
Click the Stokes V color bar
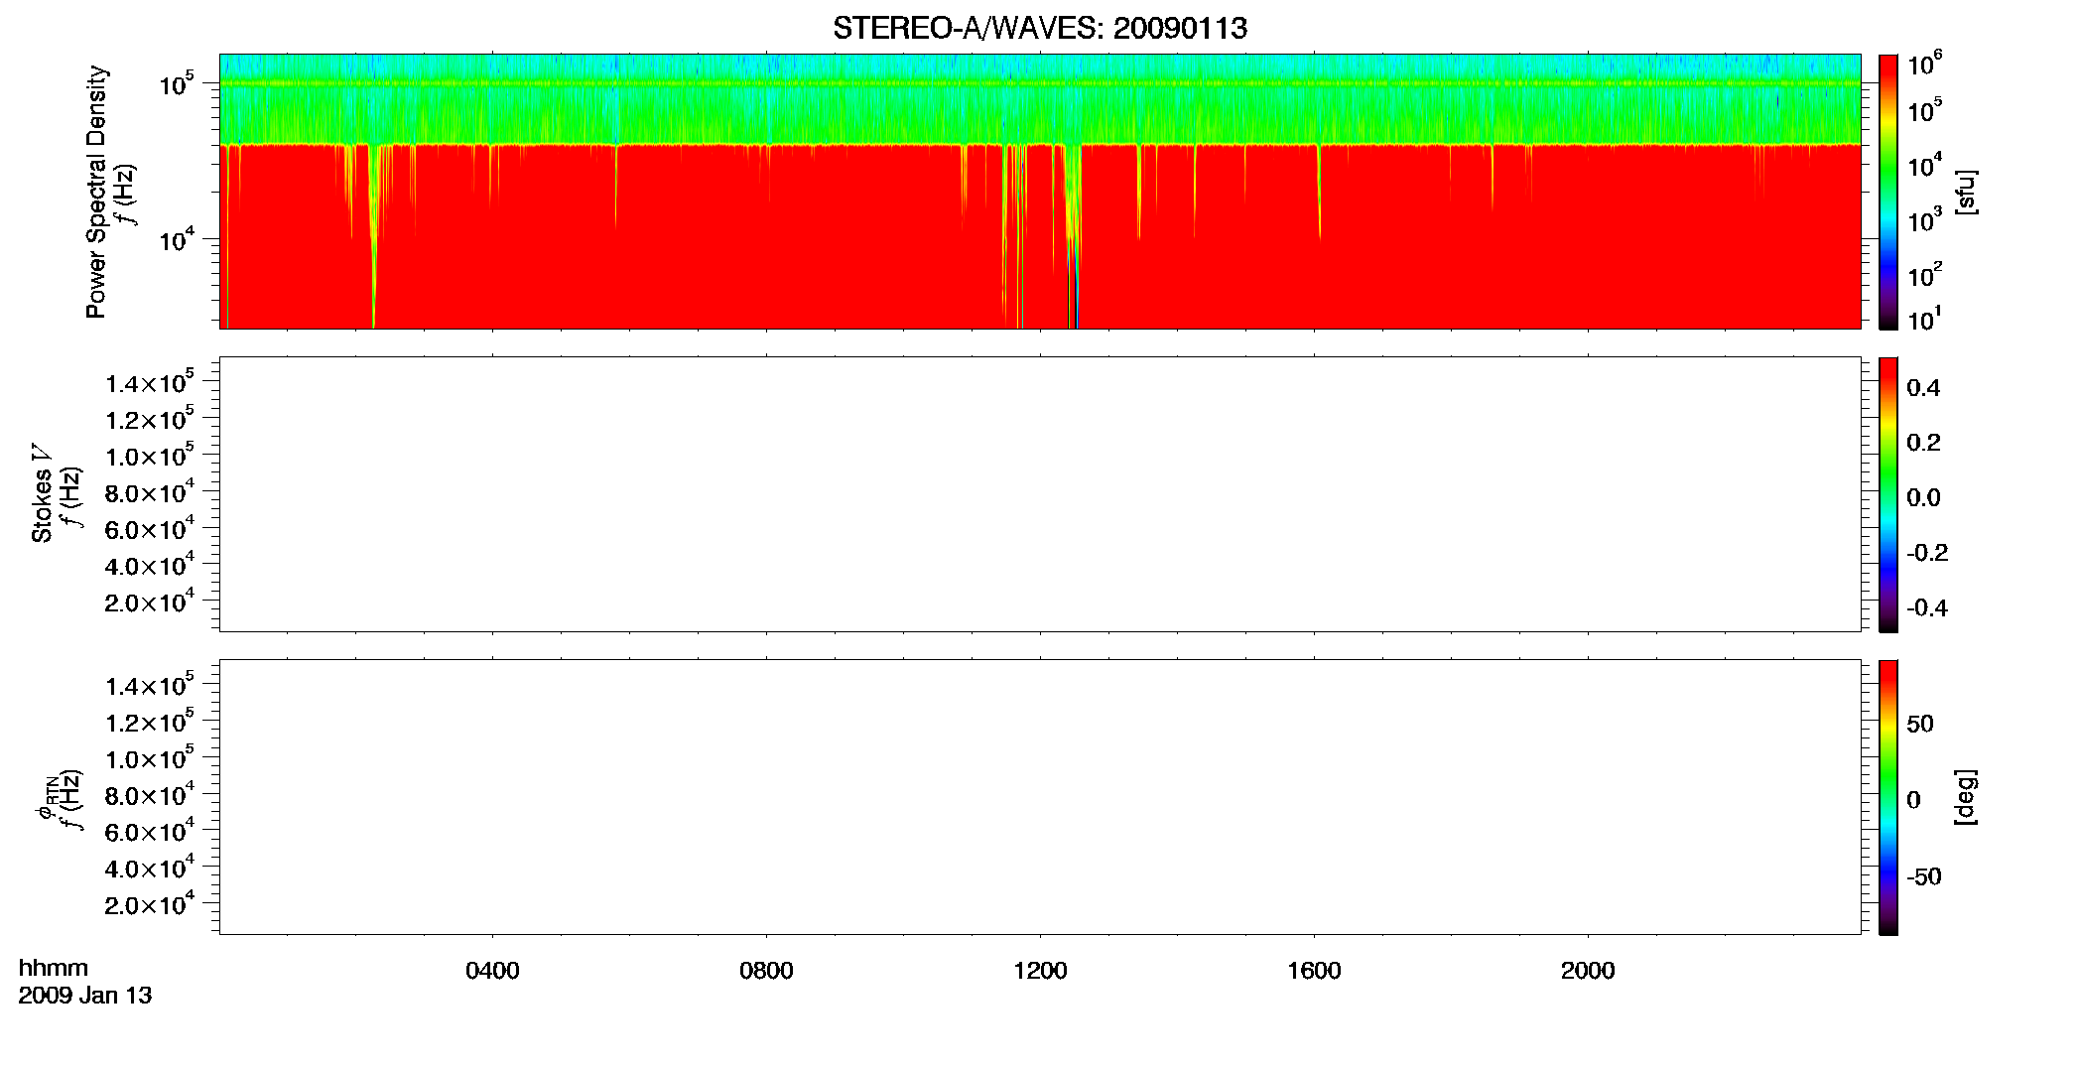click(1888, 494)
